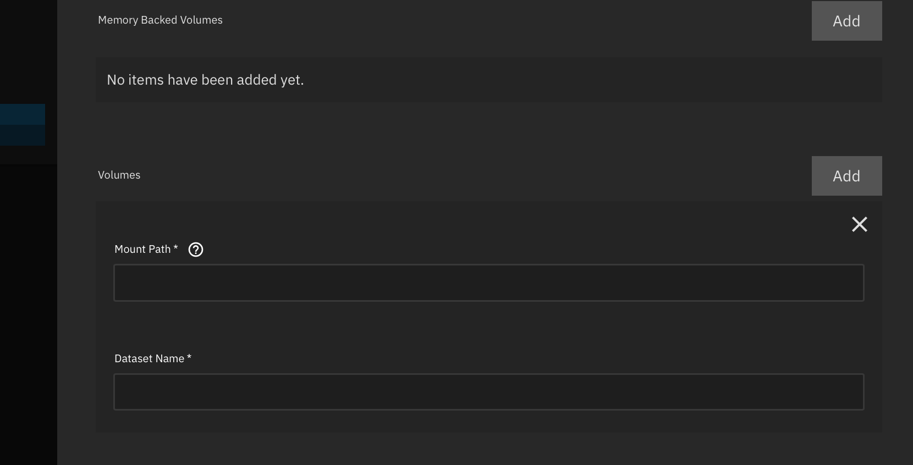Add another entry under Volumes

point(846,176)
